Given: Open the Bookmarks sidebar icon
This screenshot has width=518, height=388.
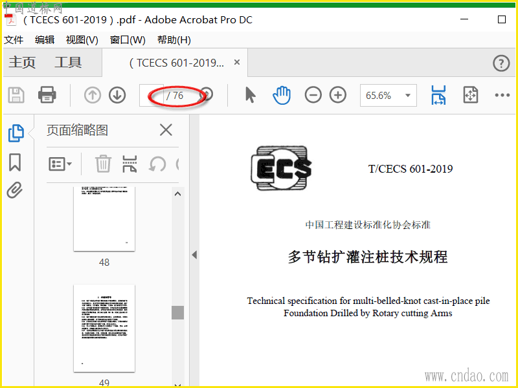Looking at the screenshot, I should click(15, 162).
